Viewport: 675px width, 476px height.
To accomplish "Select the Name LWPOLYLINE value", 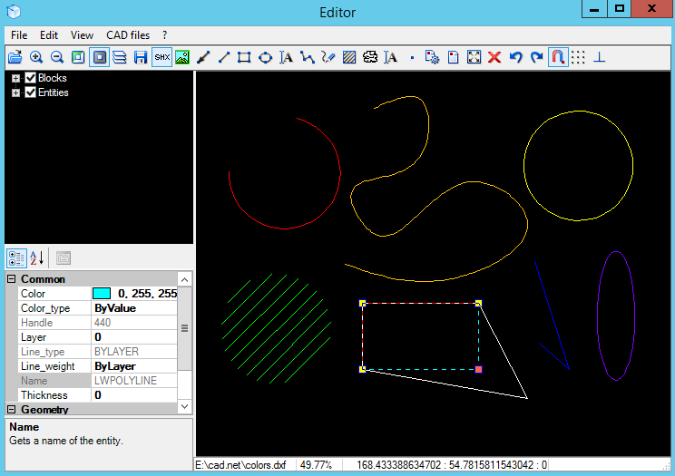I will (134, 381).
